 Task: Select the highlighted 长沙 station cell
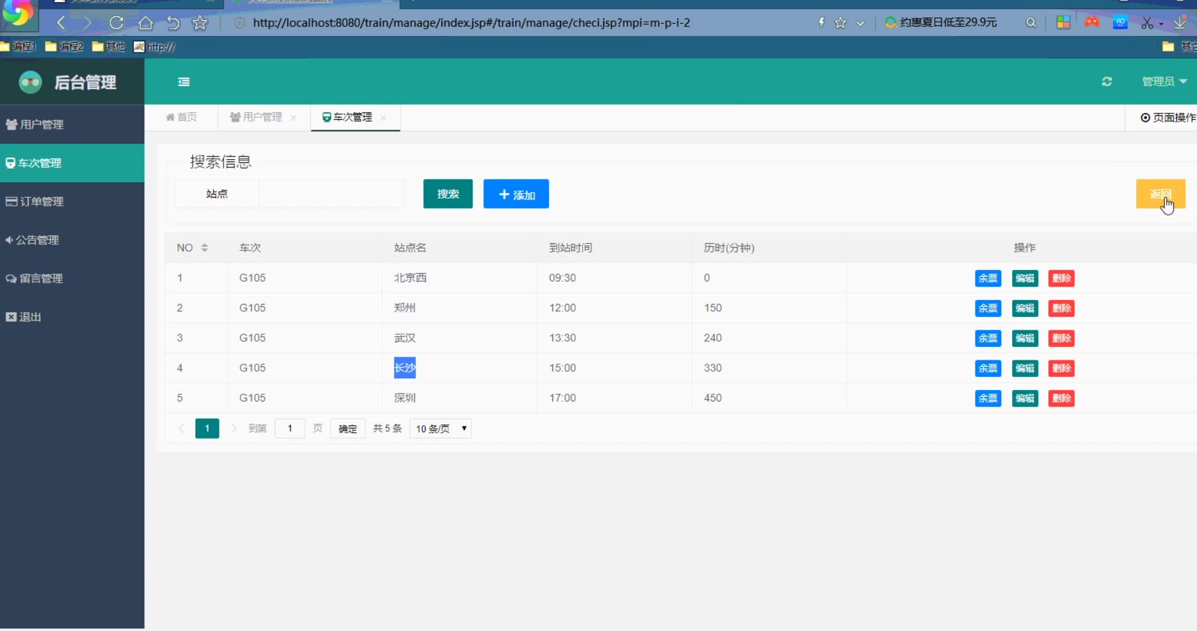coord(405,368)
